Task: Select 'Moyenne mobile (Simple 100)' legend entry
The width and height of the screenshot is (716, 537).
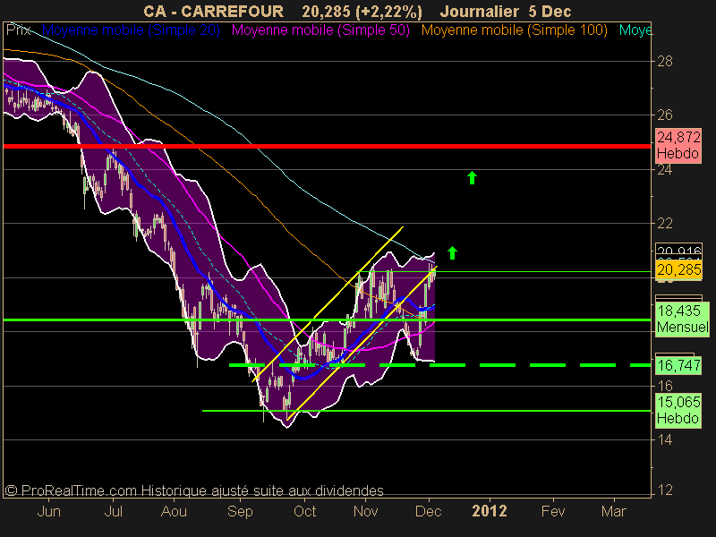Action: click(514, 30)
